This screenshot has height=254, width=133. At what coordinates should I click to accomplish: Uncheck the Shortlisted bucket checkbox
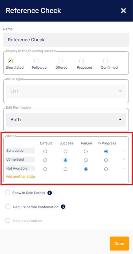10,61
